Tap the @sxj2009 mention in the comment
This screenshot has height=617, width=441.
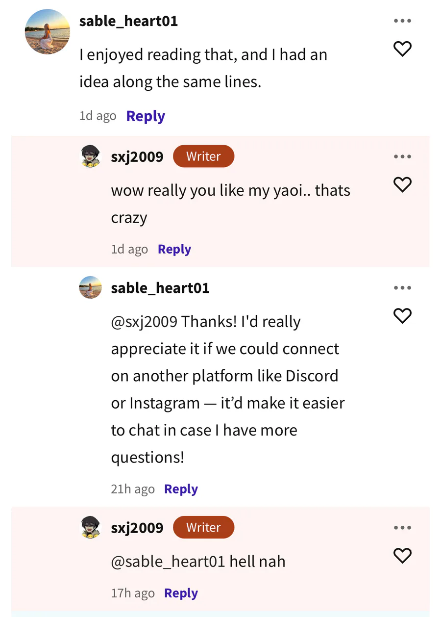pos(144,322)
